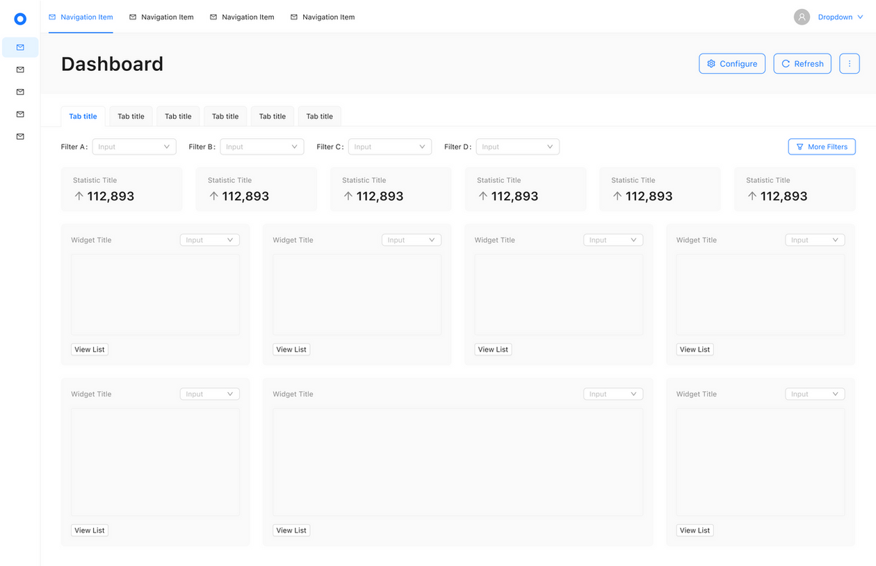Click the More Filters button

click(821, 147)
